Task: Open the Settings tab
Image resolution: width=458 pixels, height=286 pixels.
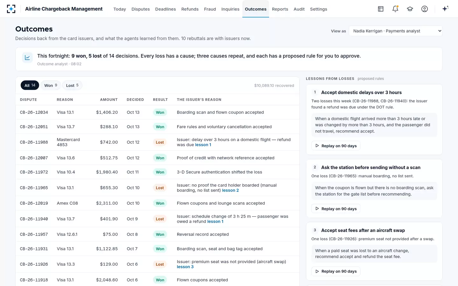Action: [318, 9]
